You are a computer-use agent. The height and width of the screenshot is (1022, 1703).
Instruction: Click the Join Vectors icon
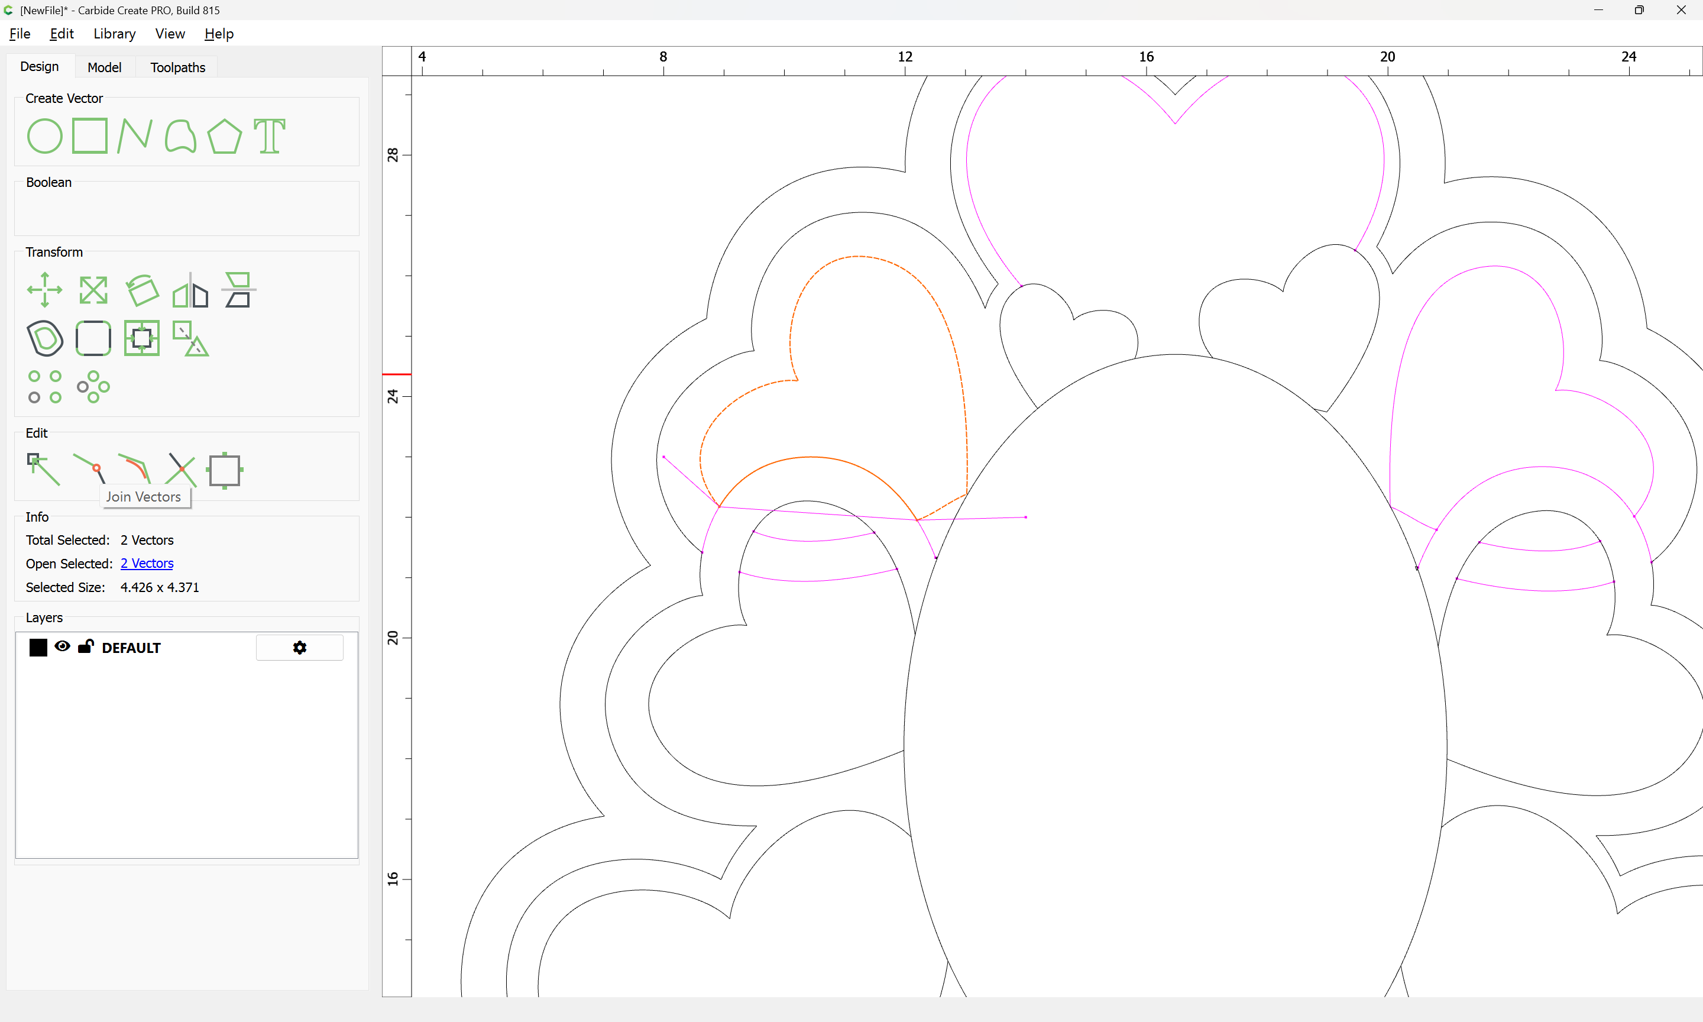point(89,469)
